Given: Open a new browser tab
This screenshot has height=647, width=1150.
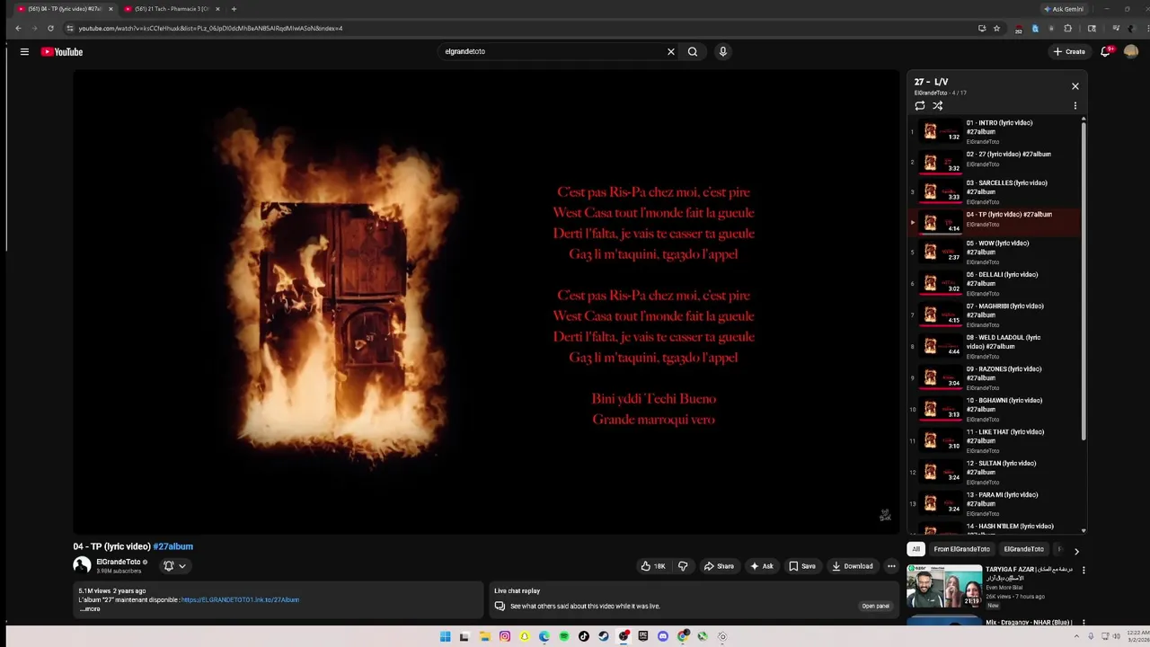Looking at the screenshot, I should (234, 9).
